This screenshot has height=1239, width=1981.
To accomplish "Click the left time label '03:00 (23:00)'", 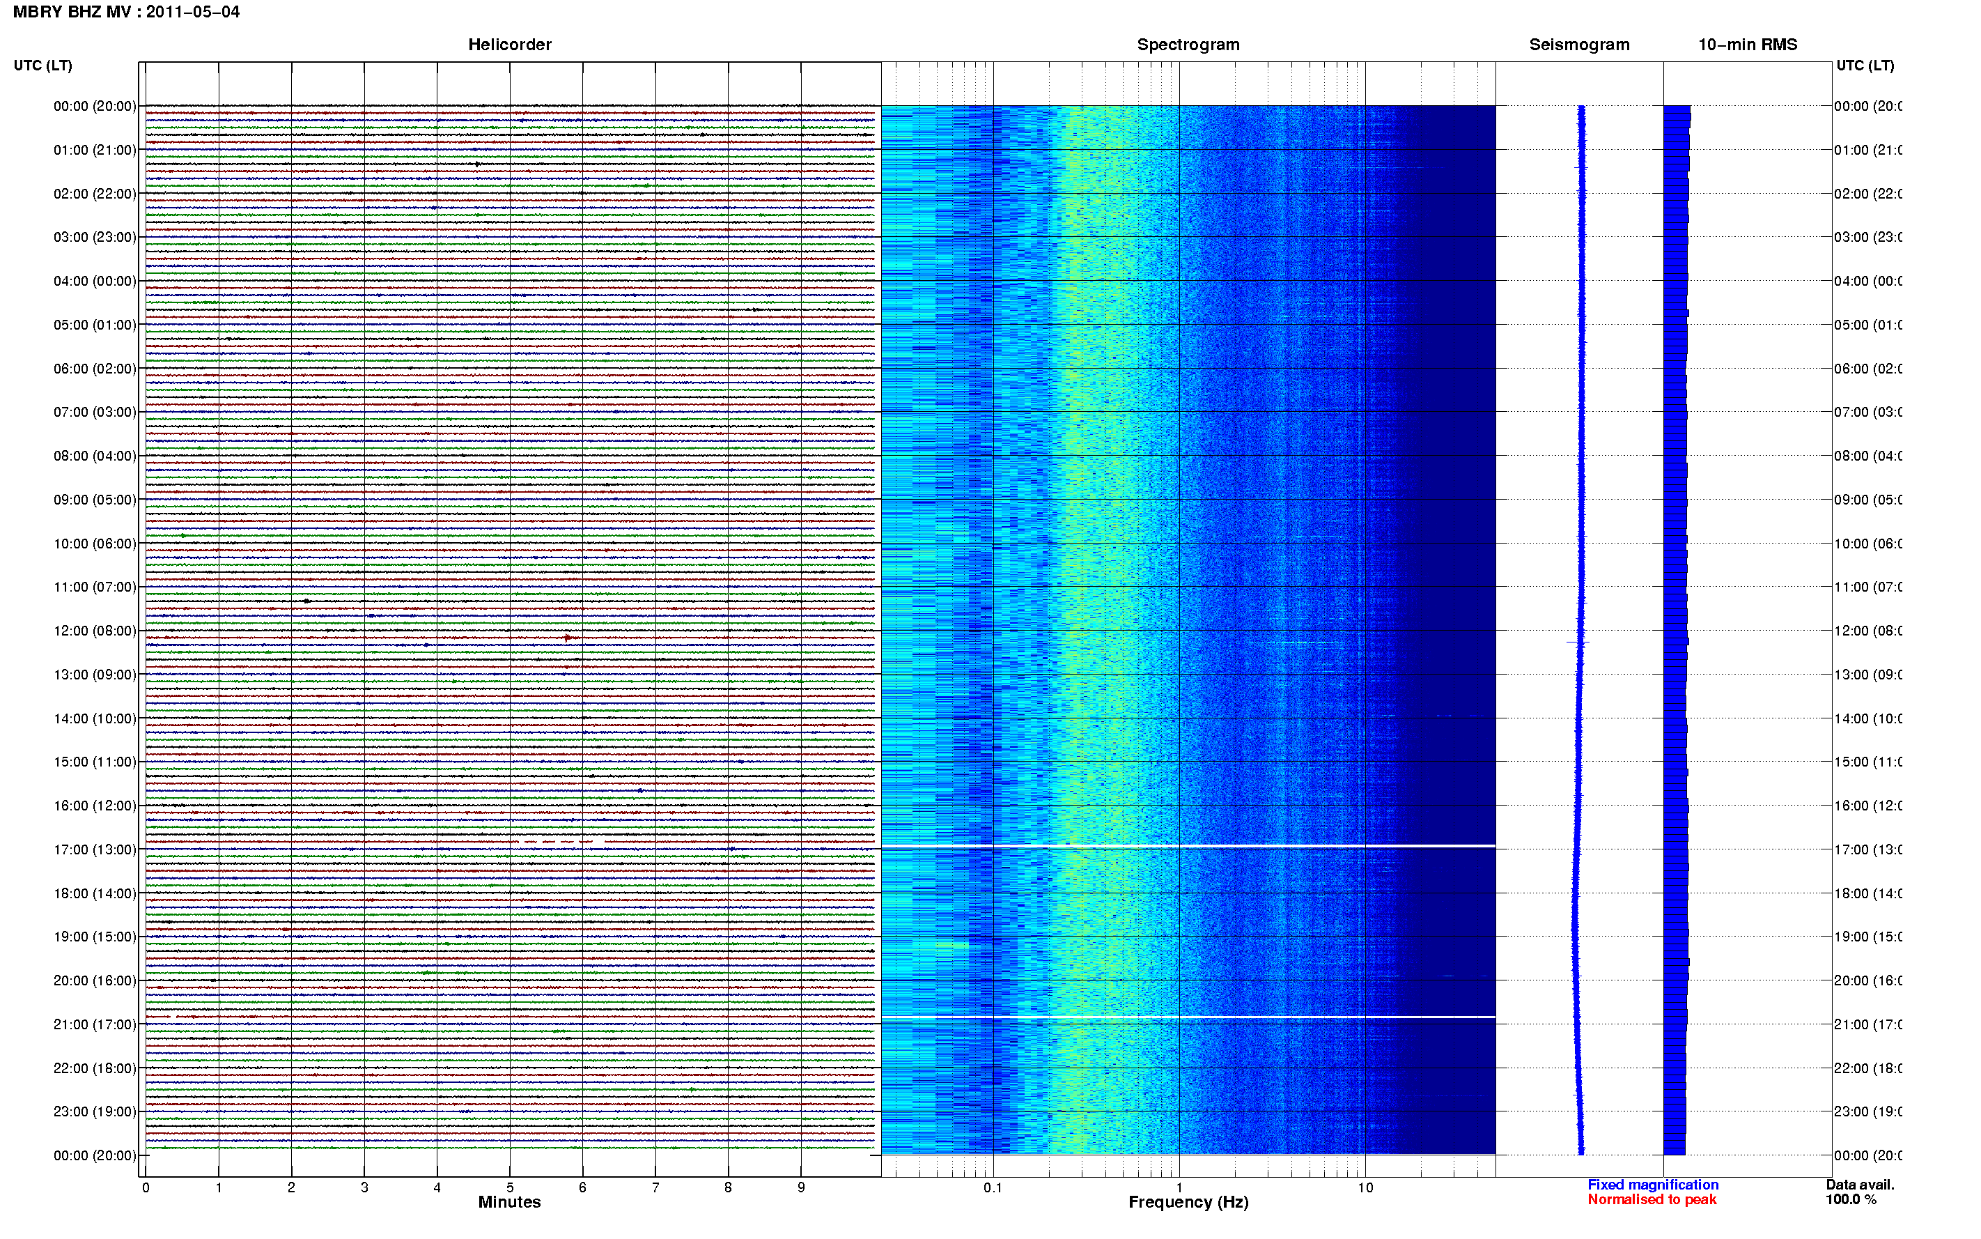I will click(x=95, y=238).
